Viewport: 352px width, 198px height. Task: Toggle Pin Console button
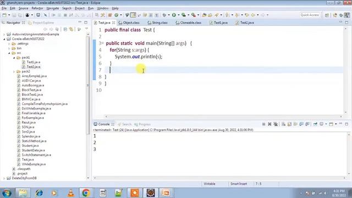click(x=315, y=124)
